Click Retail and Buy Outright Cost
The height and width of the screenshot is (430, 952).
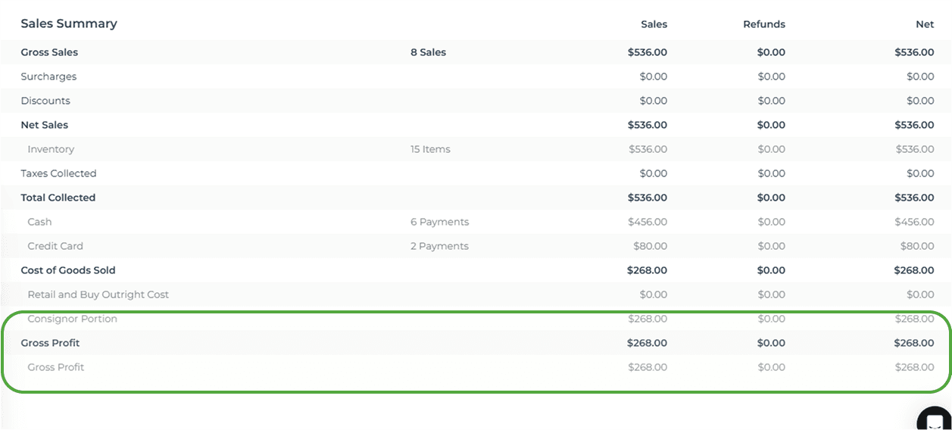[98, 294]
